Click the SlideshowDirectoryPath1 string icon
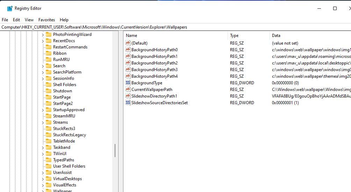351x192 pixels. pyautogui.click(x=128, y=96)
